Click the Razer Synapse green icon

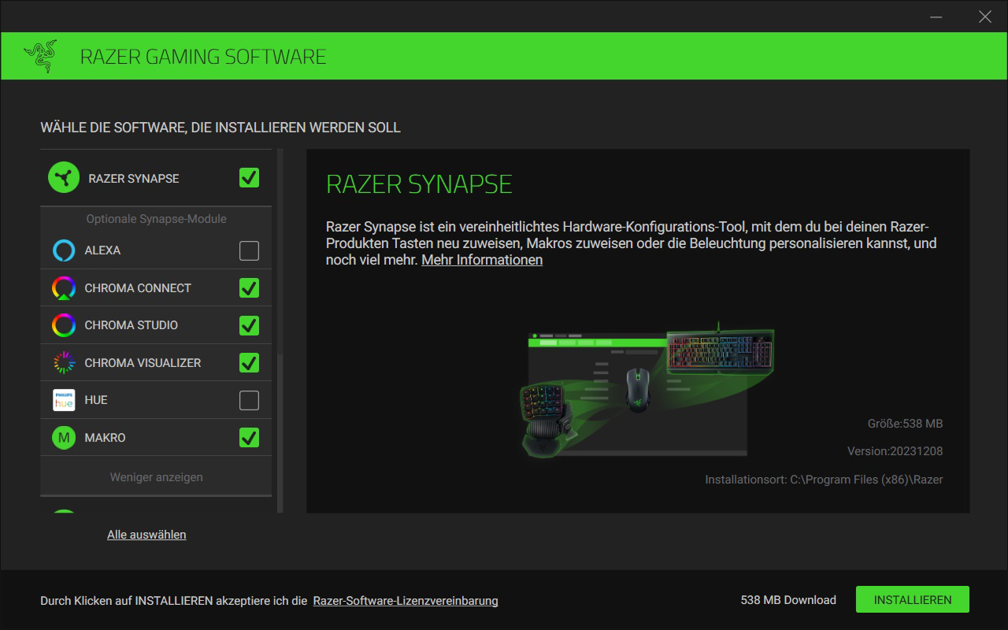[64, 177]
